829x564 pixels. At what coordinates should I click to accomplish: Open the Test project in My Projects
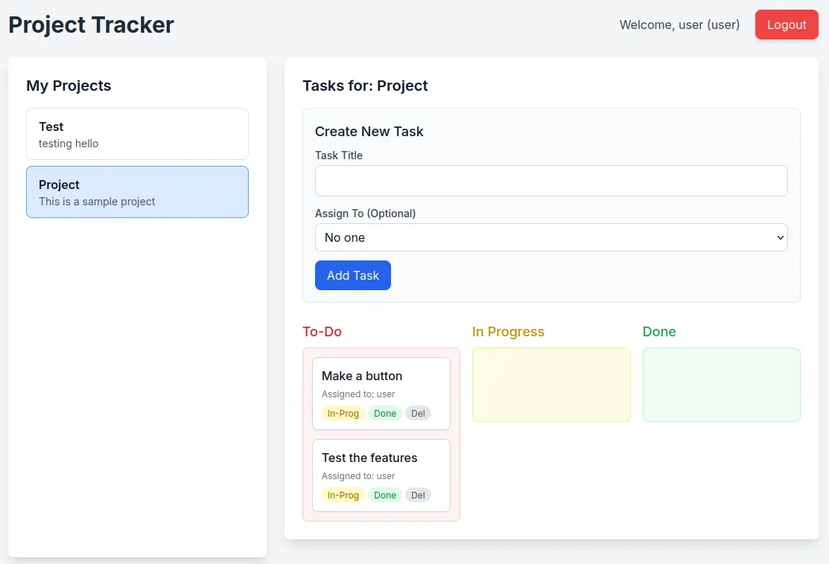(137, 134)
